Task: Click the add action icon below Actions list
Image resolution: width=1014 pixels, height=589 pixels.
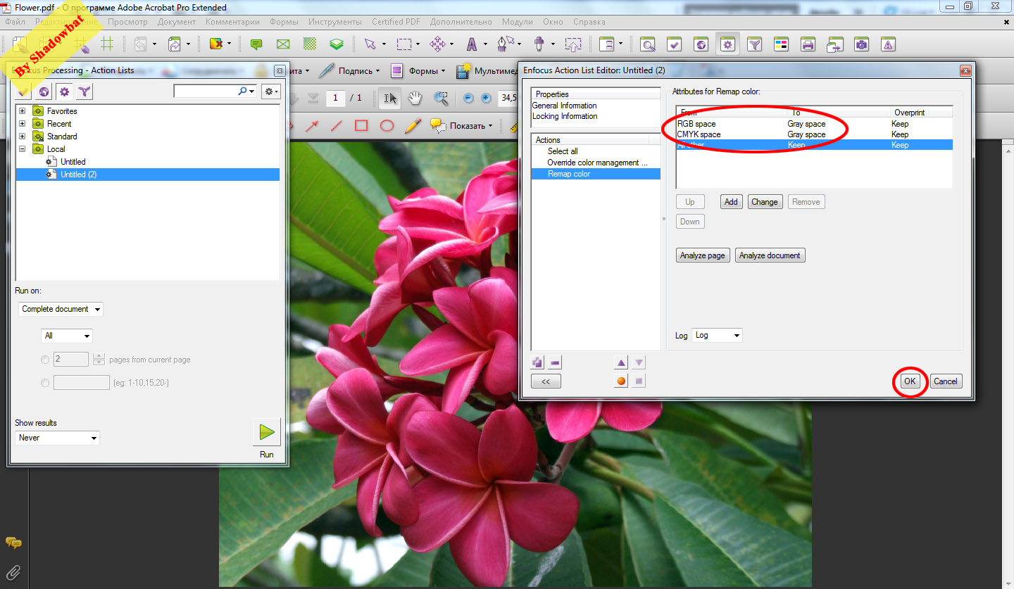Action: tap(538, 363)
